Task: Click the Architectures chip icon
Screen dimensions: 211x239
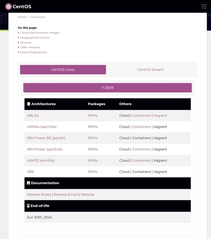Action: 29,104
